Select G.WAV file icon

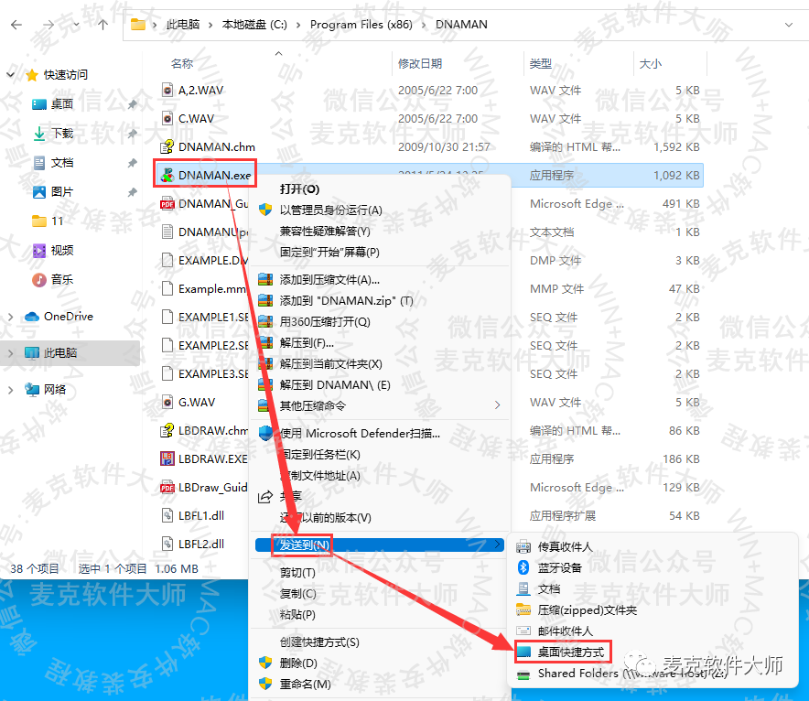click(167, 403)
